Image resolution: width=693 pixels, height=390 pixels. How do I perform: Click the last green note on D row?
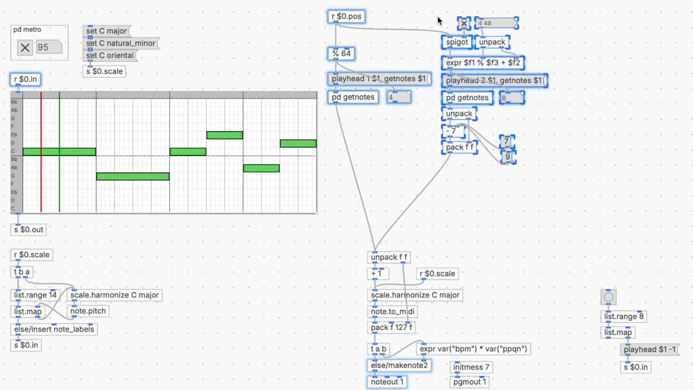pyautogui.click(x=298, y=144)
